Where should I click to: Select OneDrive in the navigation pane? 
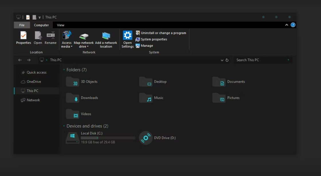(x=36, y=81)
